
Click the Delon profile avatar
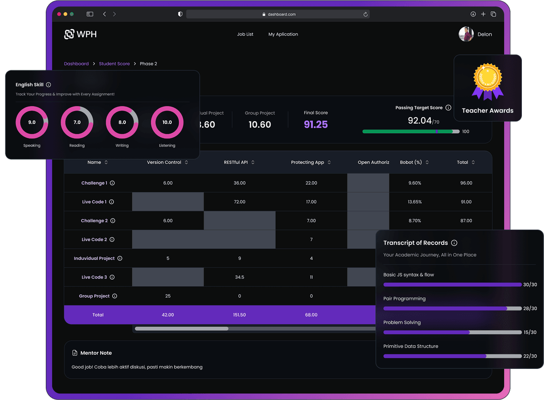point(466,34)
